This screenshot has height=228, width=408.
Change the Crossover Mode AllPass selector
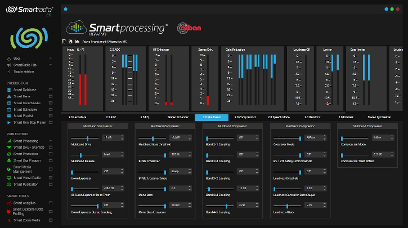pos(316,137)
